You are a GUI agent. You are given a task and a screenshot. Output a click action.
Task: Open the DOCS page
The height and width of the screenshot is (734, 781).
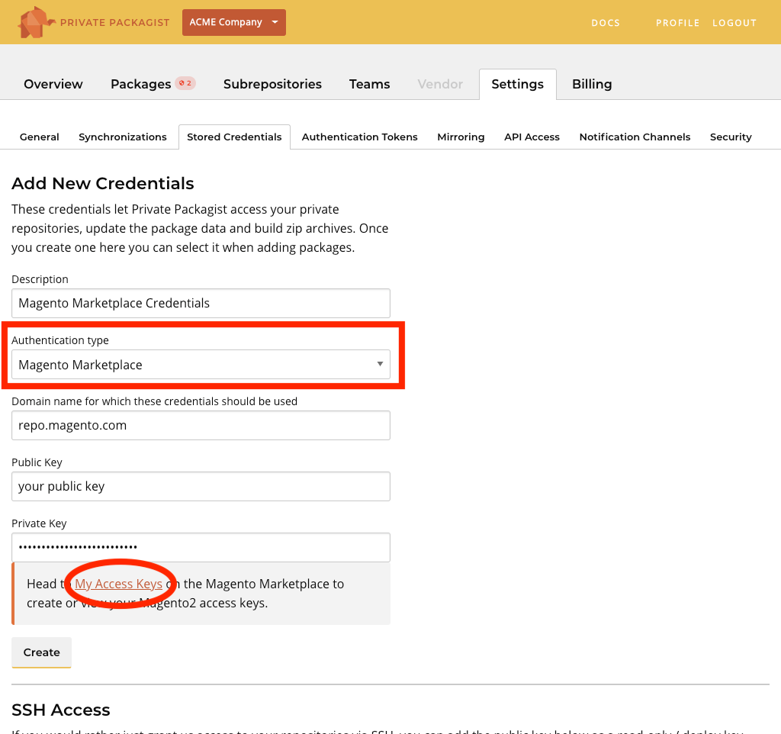605,22
